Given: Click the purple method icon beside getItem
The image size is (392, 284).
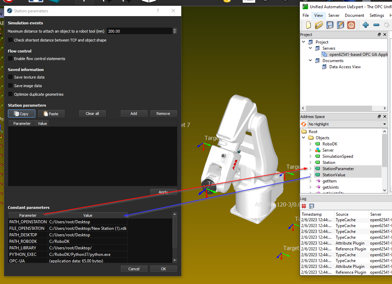Looking at the screenshot, I should tap(318, 181).
